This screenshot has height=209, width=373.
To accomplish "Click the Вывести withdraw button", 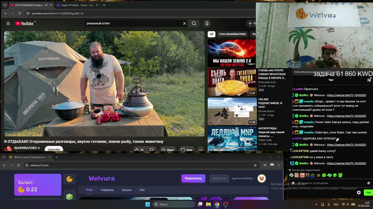I will [x=219, y=178].
